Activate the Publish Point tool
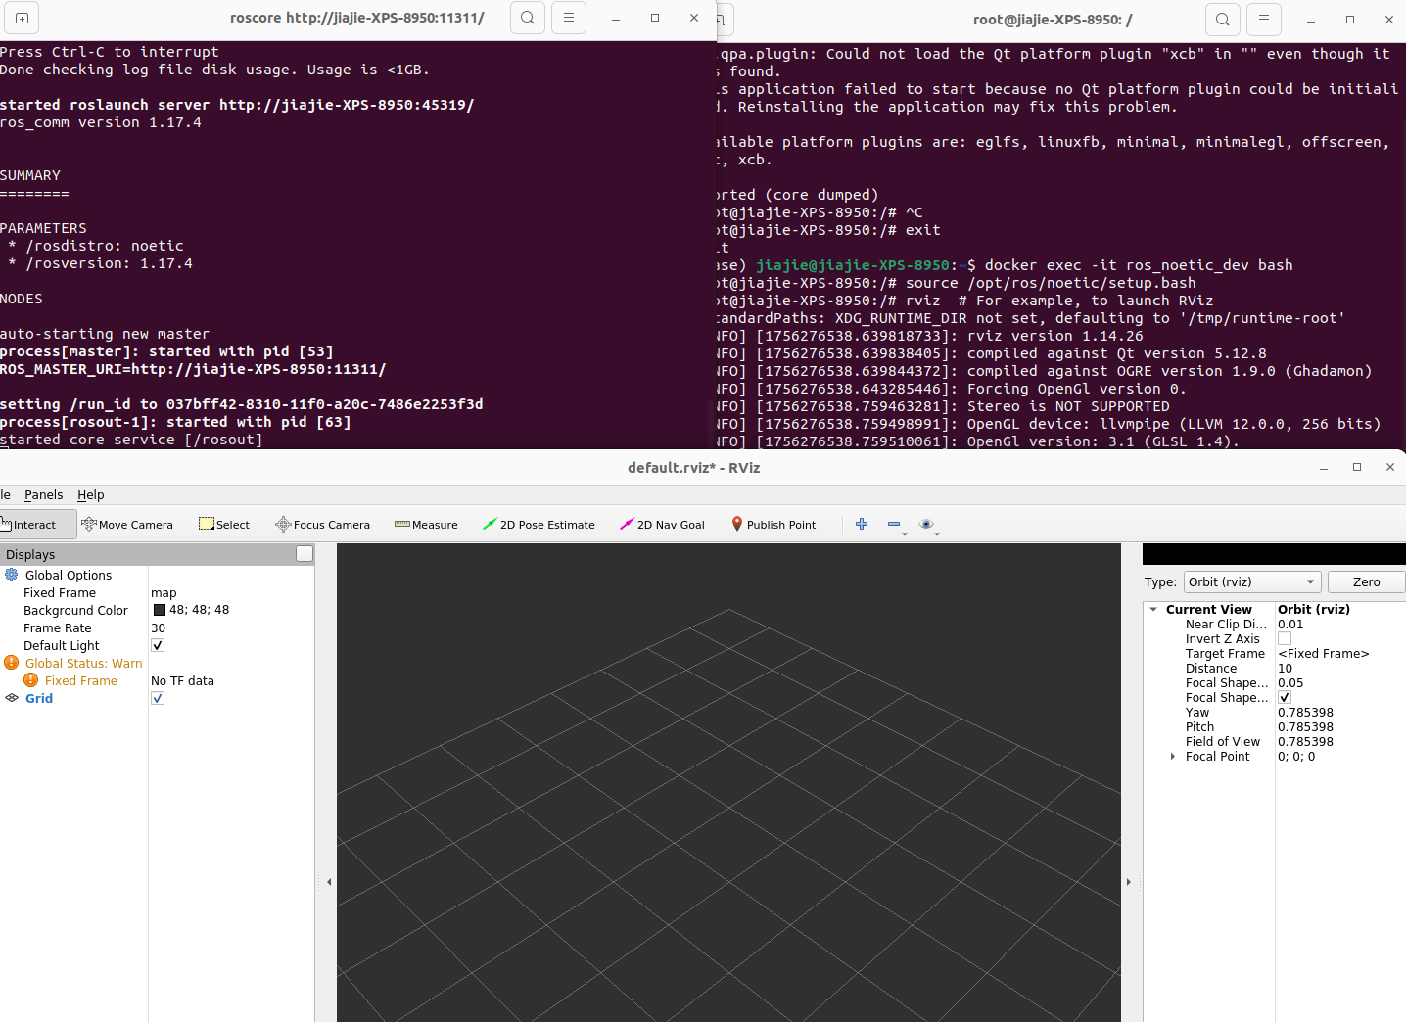 pos(773,525)
